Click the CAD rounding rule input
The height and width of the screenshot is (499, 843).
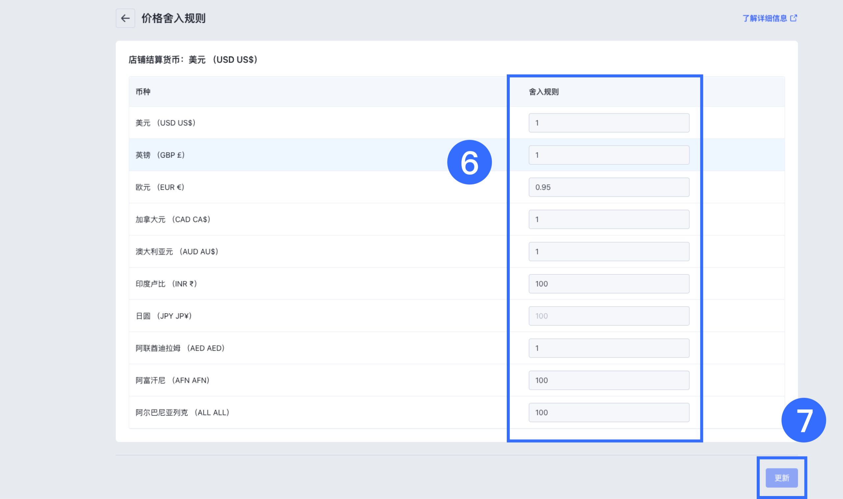tap(609, 219)
